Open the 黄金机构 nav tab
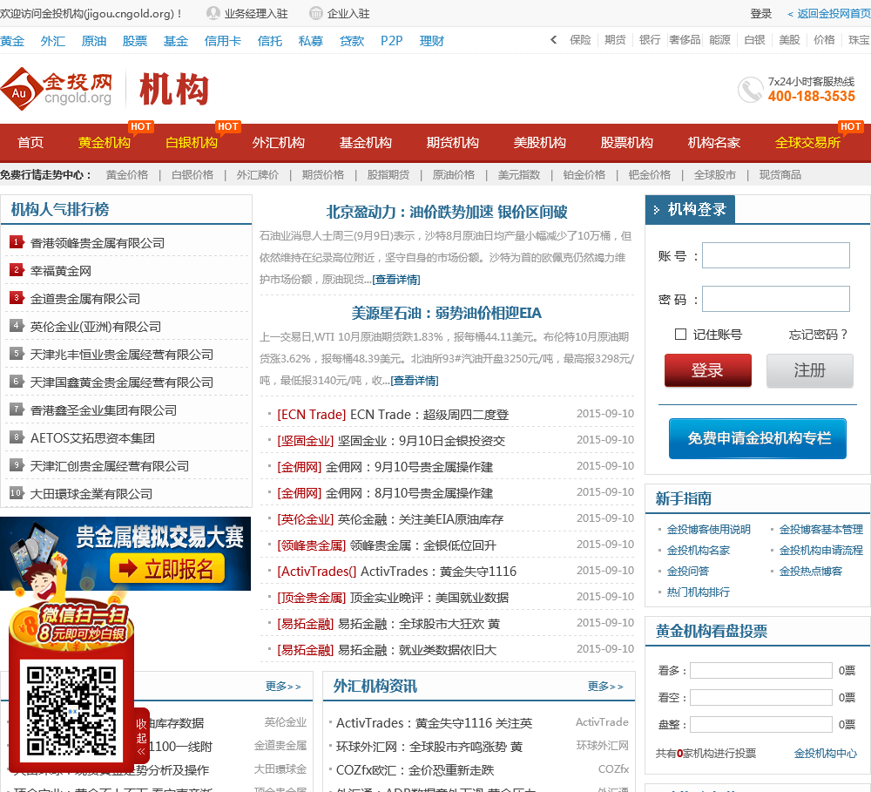This screenshot has width=871, height=792. click(104, 143)
